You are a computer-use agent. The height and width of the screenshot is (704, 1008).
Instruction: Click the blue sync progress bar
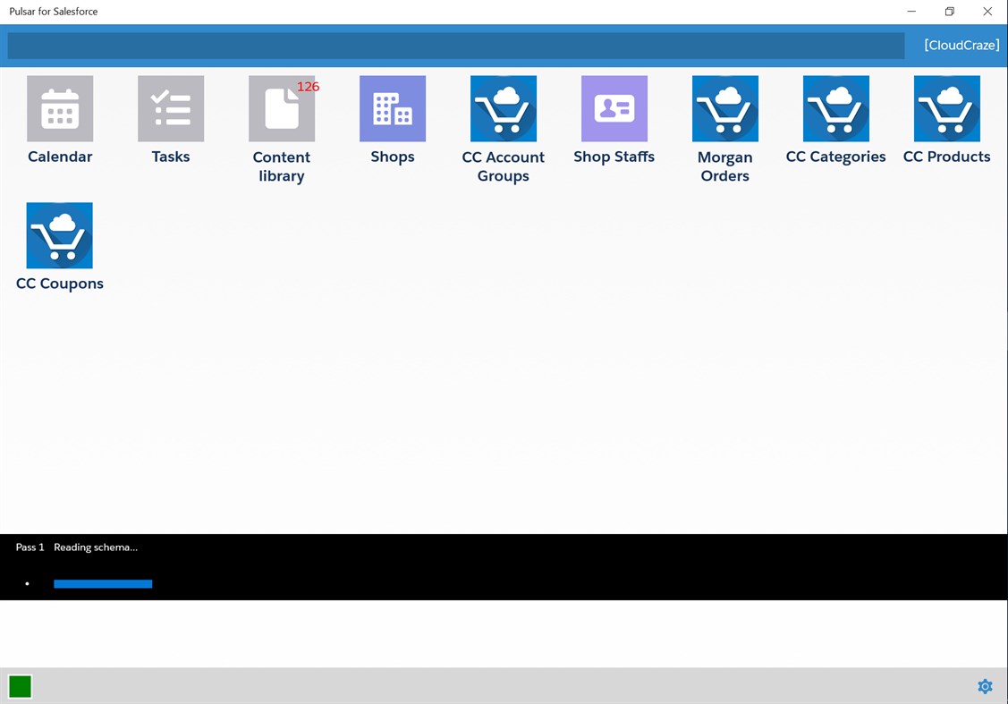tap(103, 583)
